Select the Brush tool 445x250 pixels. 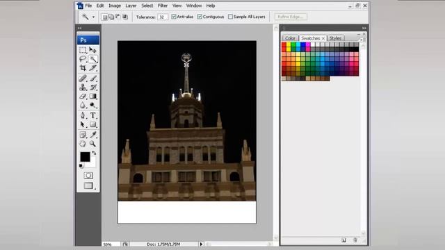[92, 78]
